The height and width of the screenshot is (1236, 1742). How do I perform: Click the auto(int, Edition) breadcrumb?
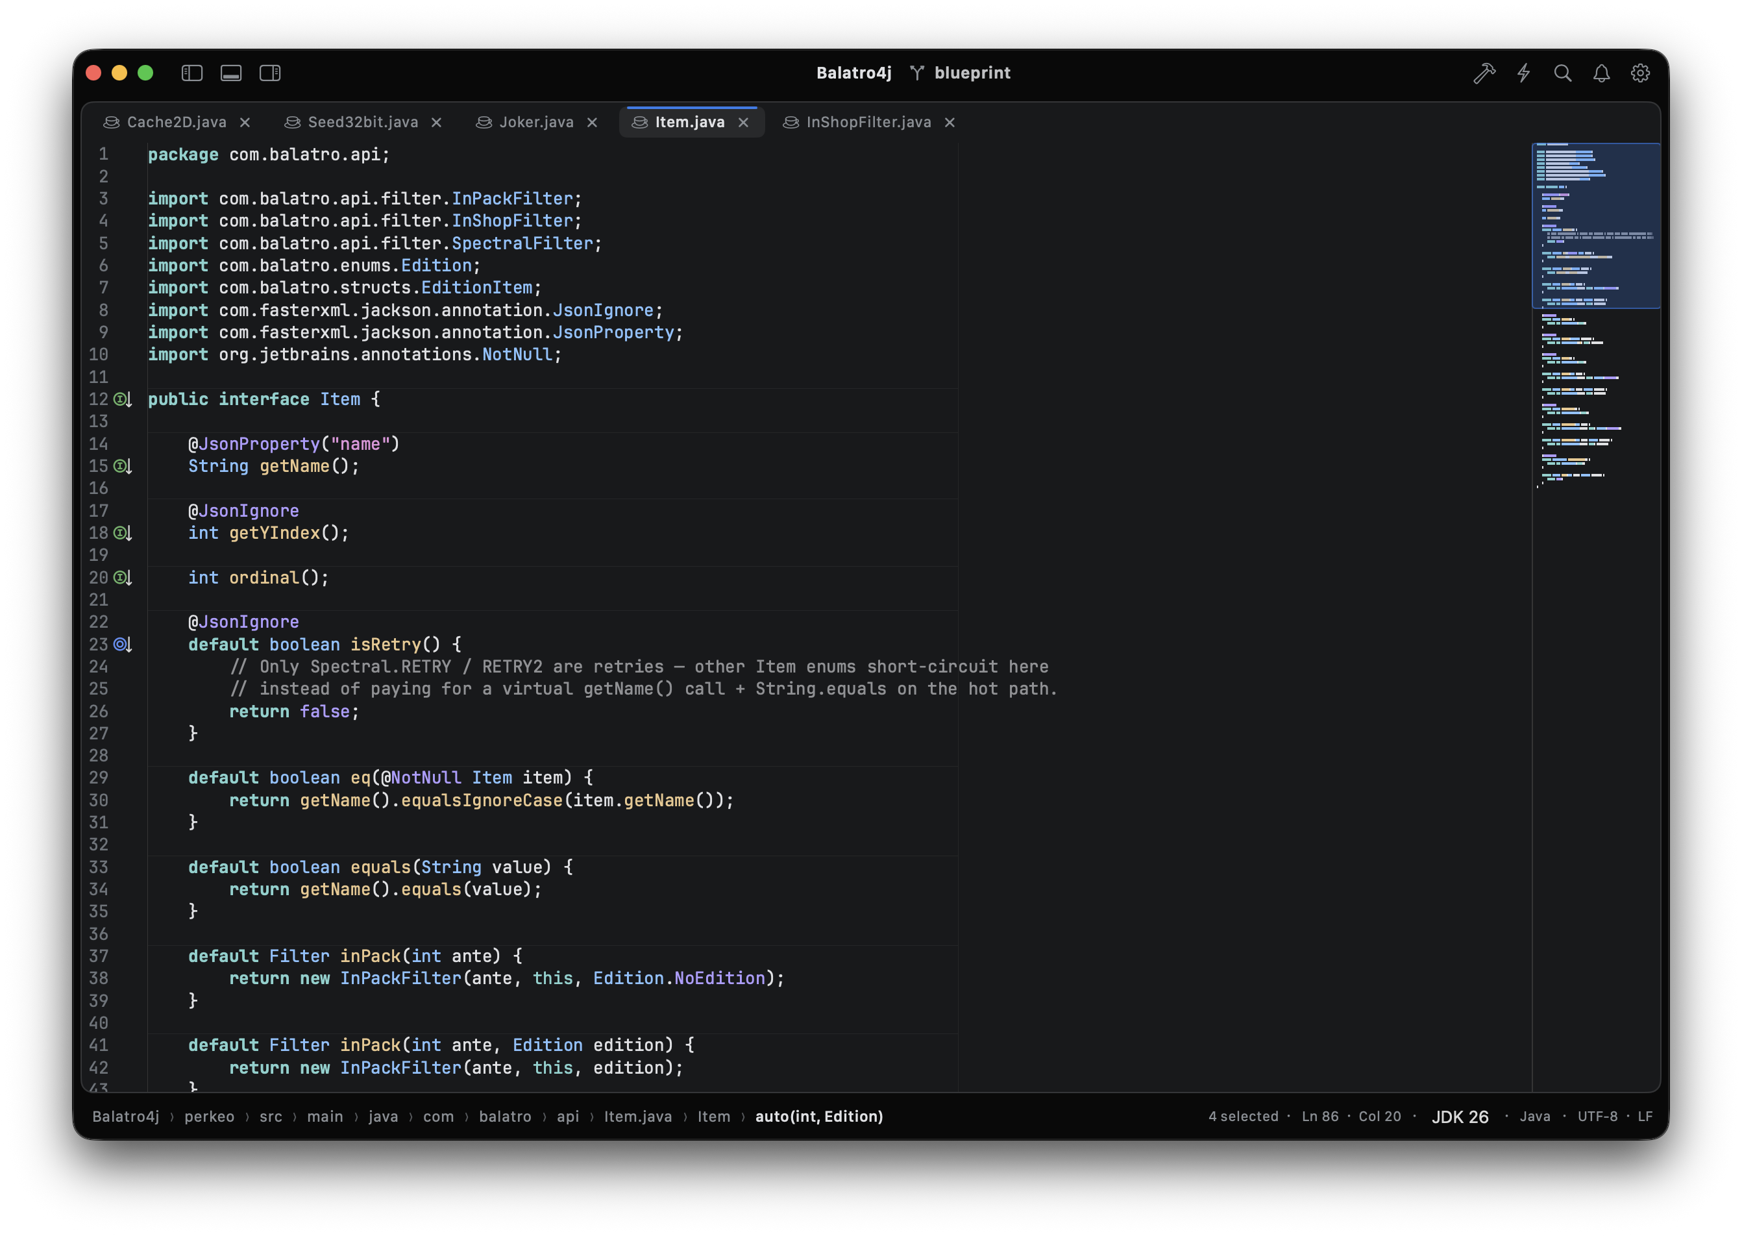tap(819, 1117)
